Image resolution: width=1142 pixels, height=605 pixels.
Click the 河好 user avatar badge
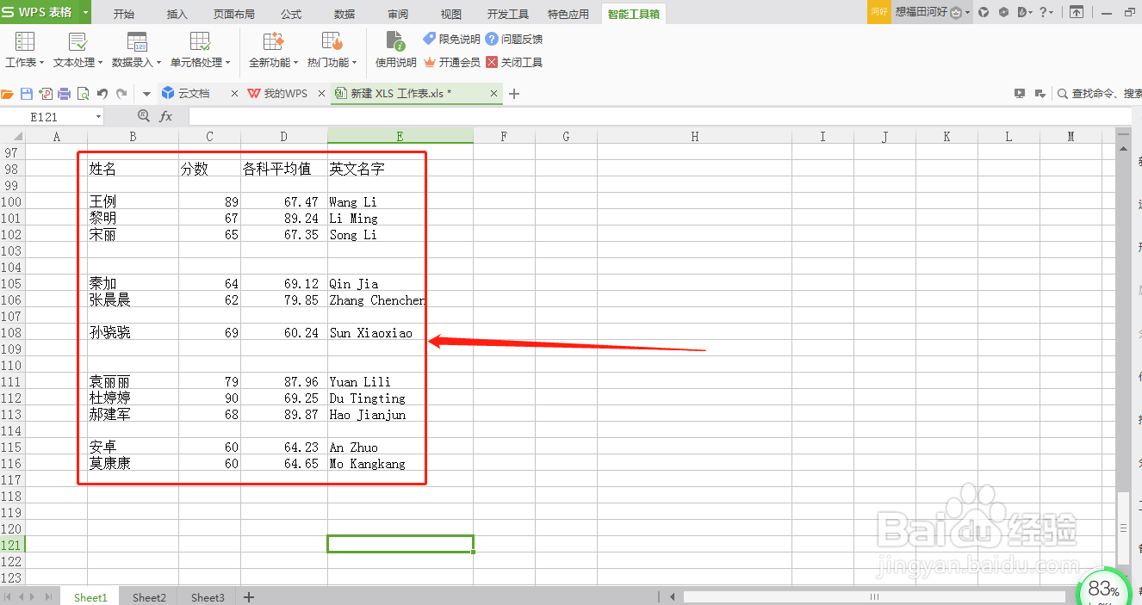pos(878,12)
